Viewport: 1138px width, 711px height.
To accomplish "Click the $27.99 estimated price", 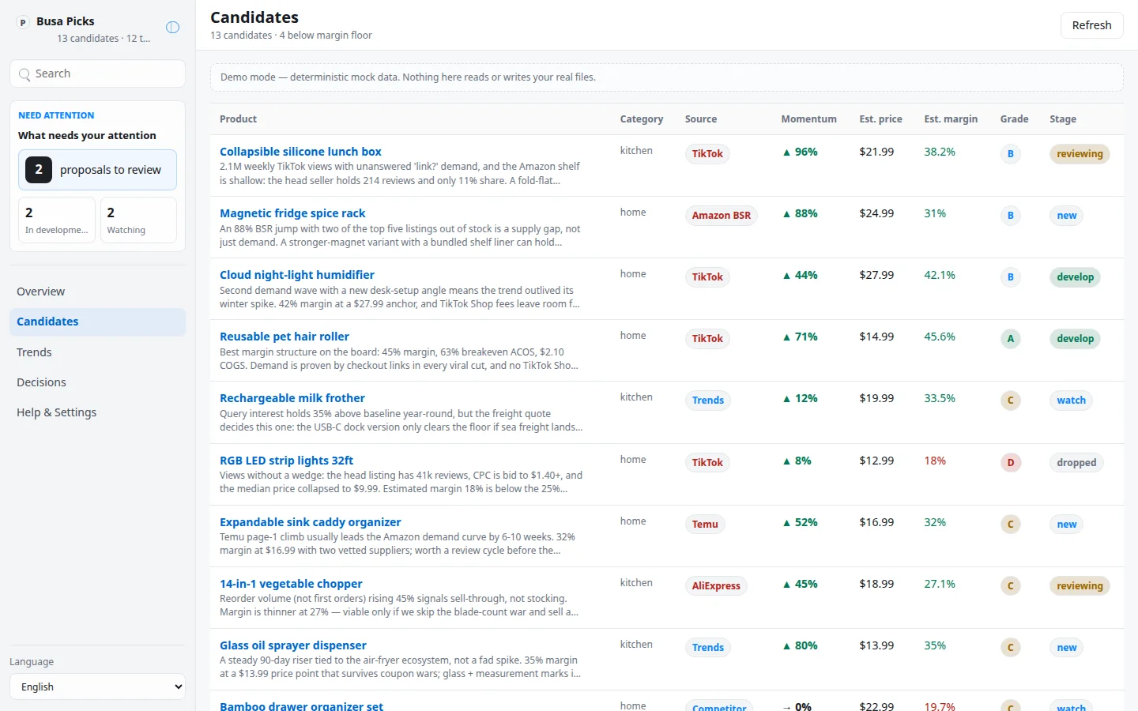I will click(876, 275).
